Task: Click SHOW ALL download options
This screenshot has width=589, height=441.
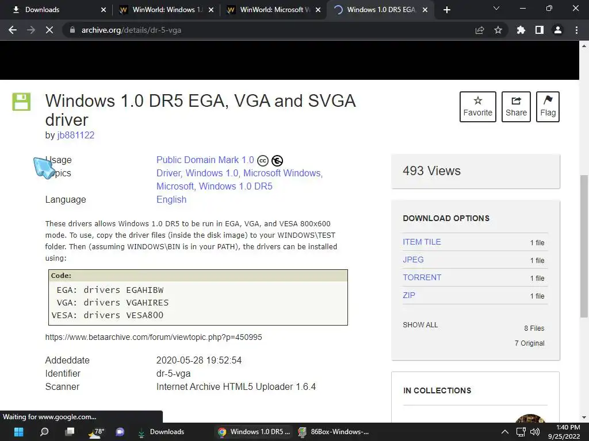Action: click(x=420, y=325)
